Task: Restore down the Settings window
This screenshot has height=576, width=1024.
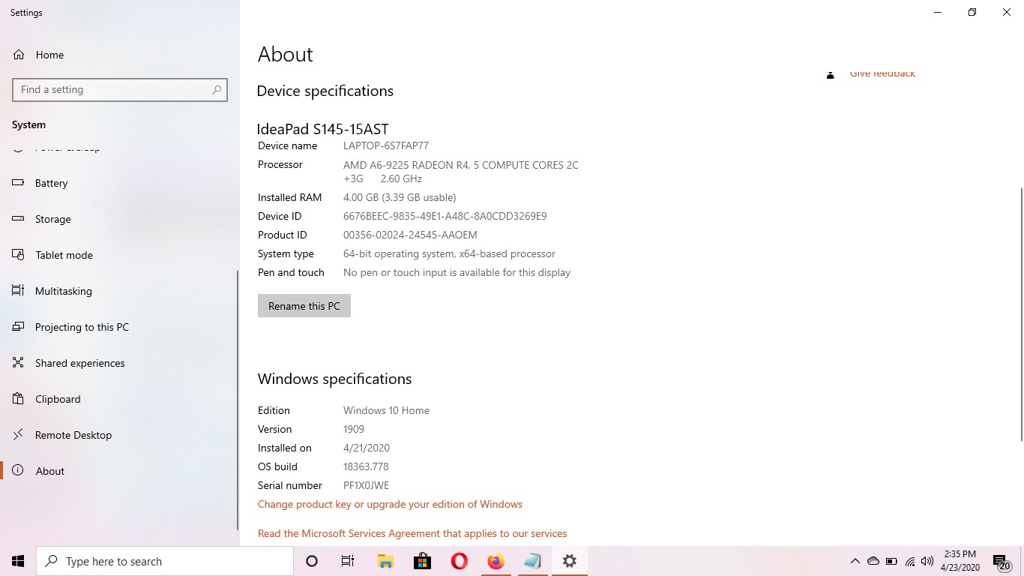Action: pyautogui.click(x=972, y=12)
